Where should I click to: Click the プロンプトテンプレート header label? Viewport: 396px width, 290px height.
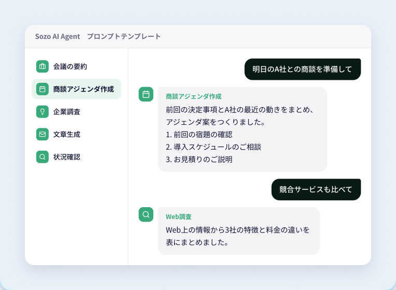(x=124, y=37)
